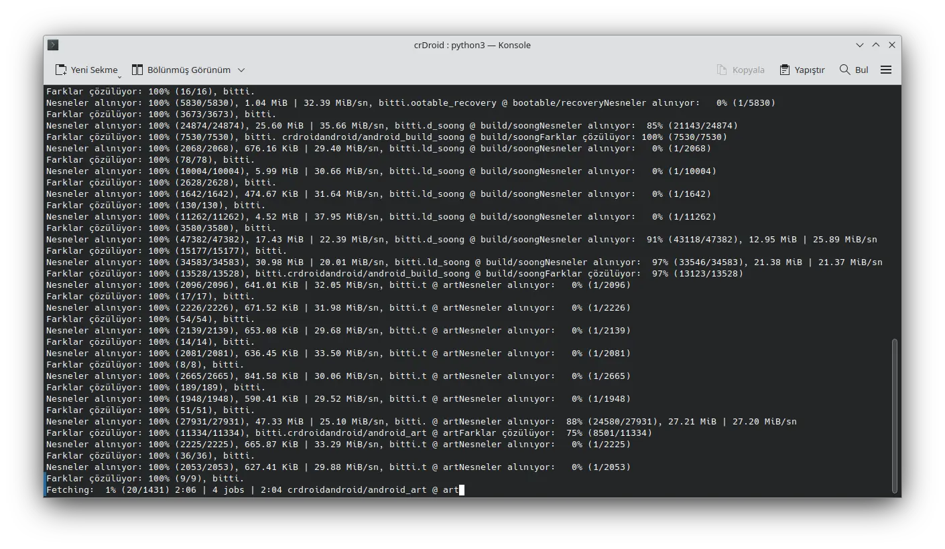The width and height of the screenshot is (945, 549).
Task: Click the line with (2226/2226), 671.52 KiB
Action: 338,307
